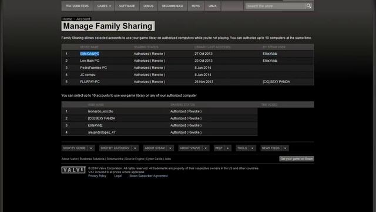This screenshot has width=376, height=212.
Task: Open the Valve logo link
Action: 73,170
